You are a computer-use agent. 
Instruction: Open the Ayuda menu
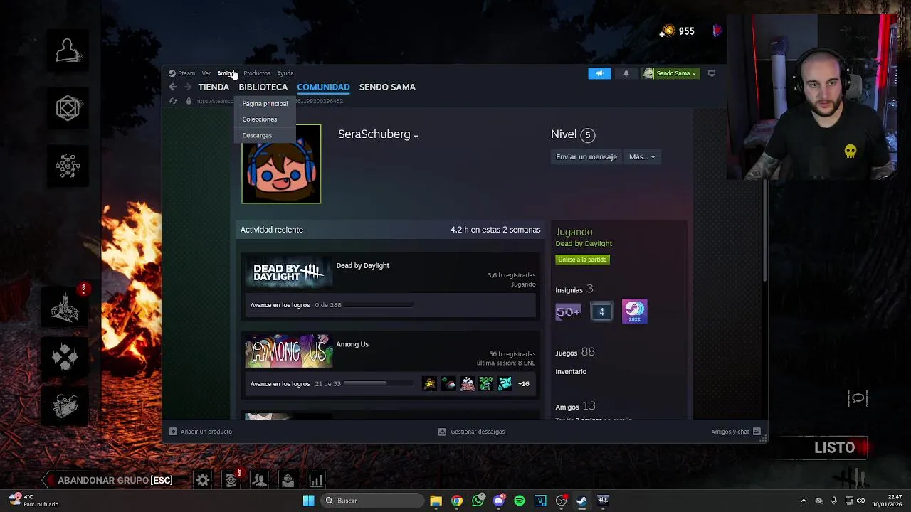tap(285, 73)
